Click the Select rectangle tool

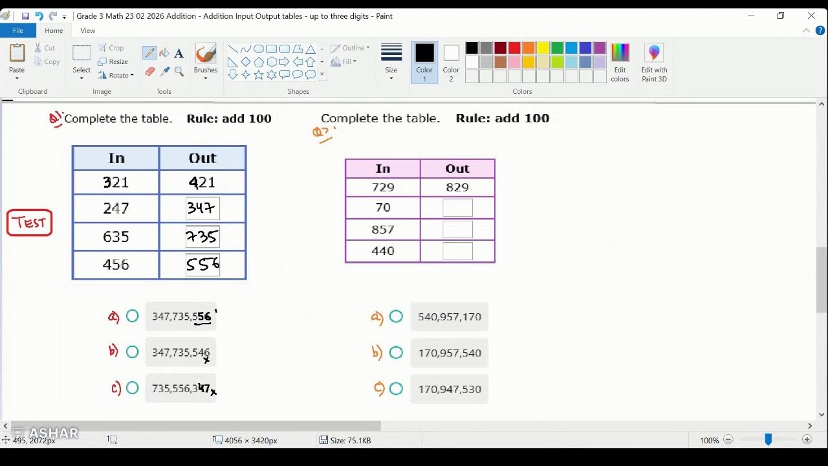point(82,54)
